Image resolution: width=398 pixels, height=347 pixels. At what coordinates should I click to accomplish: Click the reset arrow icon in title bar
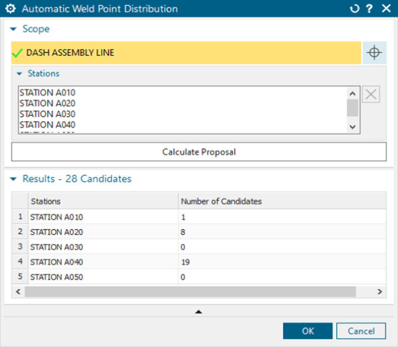tap(356, 9)
